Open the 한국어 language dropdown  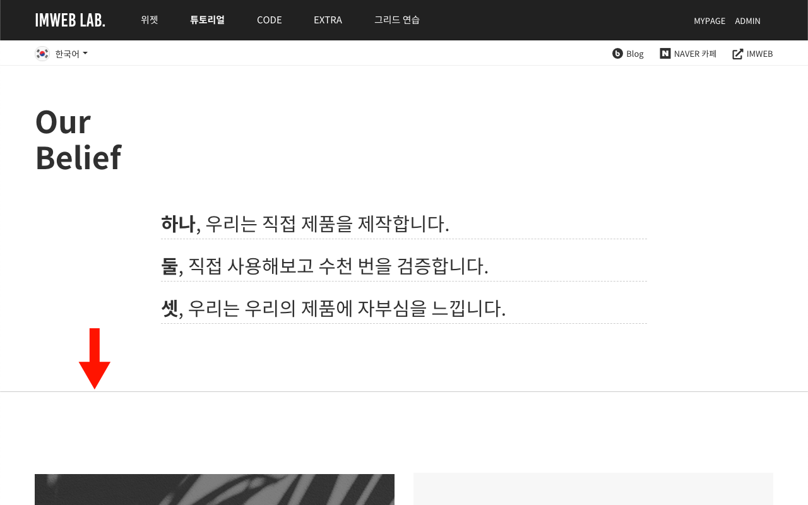click(61, 54)
